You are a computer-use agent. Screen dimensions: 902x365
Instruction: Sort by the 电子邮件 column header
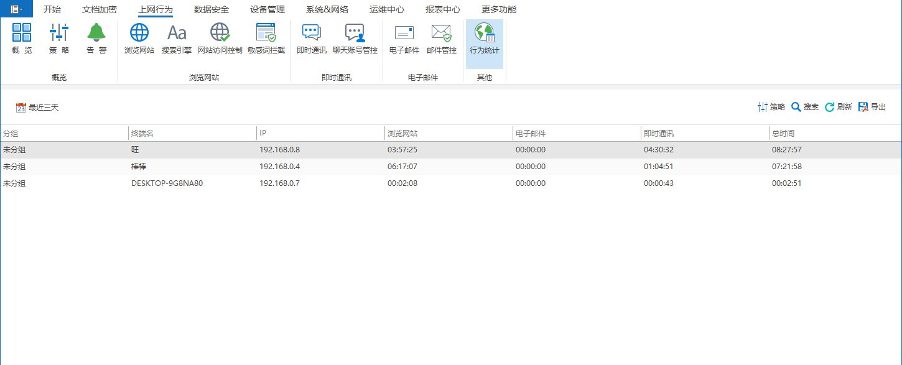577,134
